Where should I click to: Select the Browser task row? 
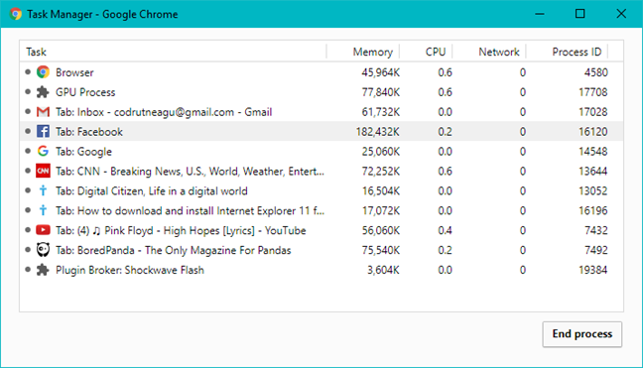tap(321, 72)
